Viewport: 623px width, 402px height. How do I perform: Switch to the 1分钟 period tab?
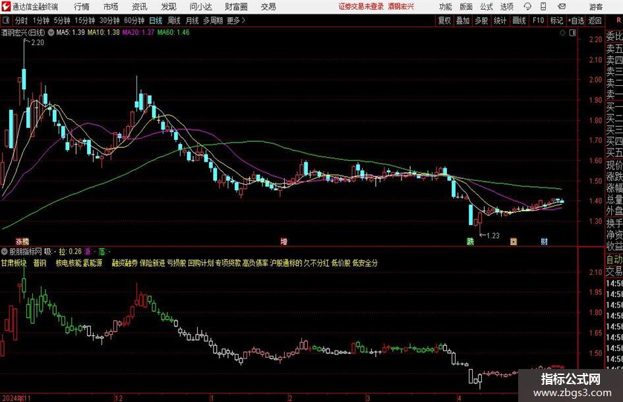(41, 20)
